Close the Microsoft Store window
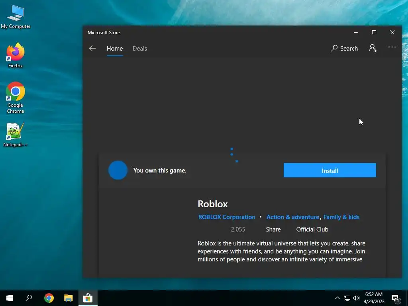The height and width of the screenshot is (306, 408). pos(392,33)
